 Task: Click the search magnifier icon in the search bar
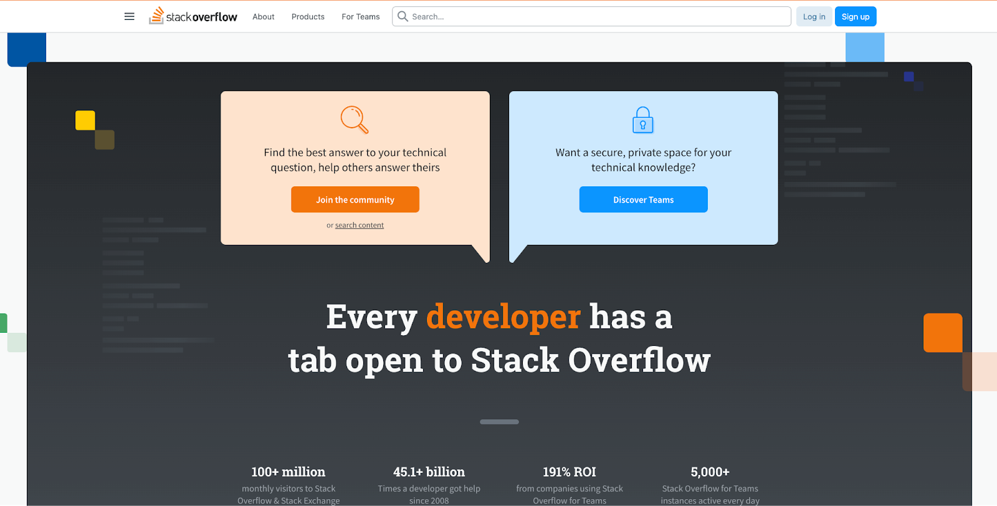(403, 16)
